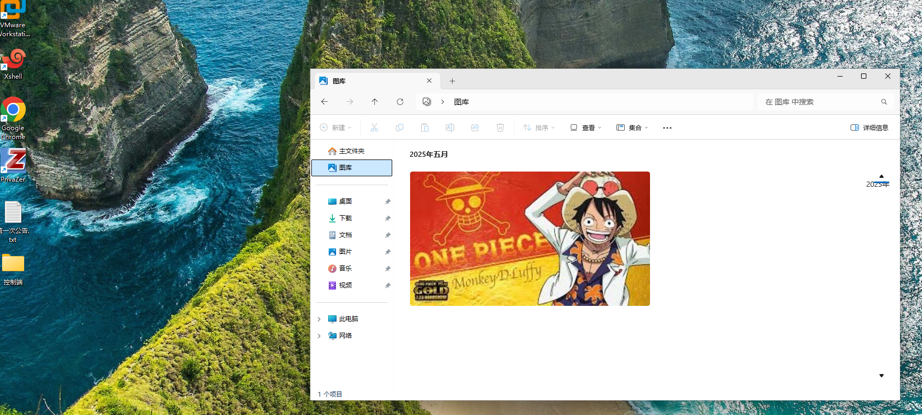The width and height of the screenshot is (922, 415).
Task: Click the copy icon in toolbar
Action: point(400,127)
